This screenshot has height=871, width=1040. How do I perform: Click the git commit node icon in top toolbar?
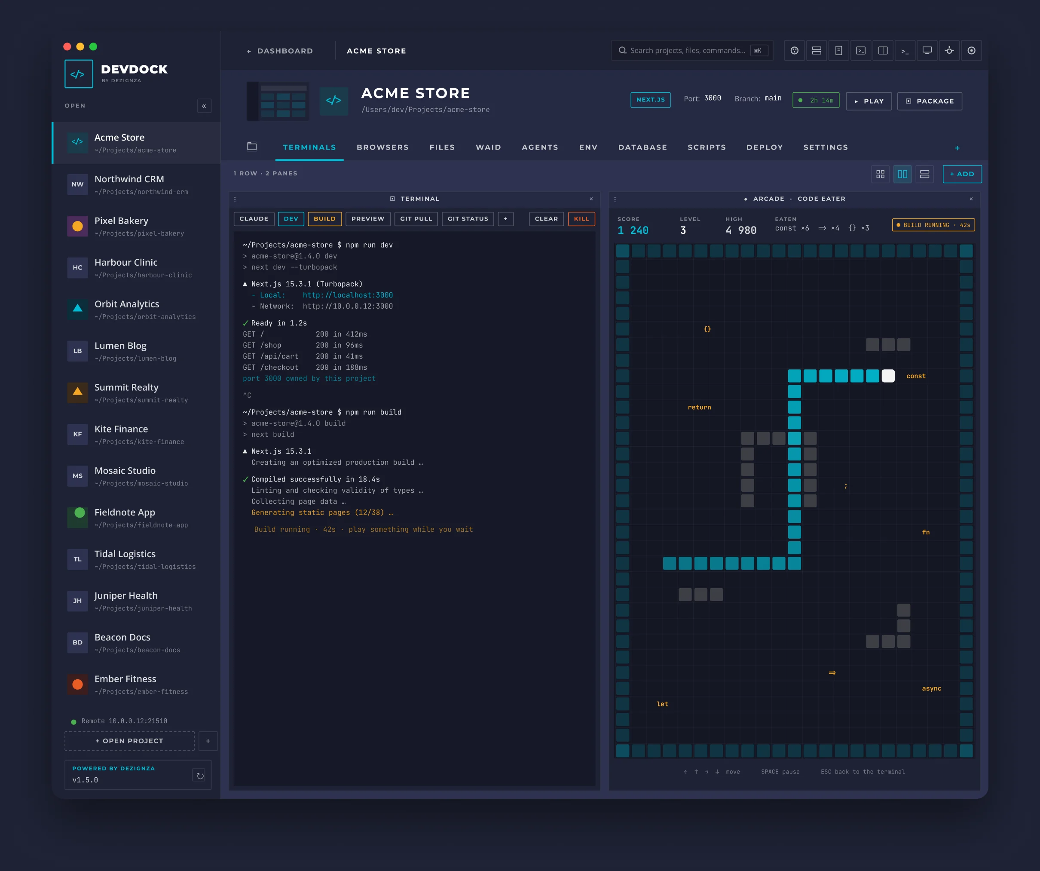pos(949,51)
